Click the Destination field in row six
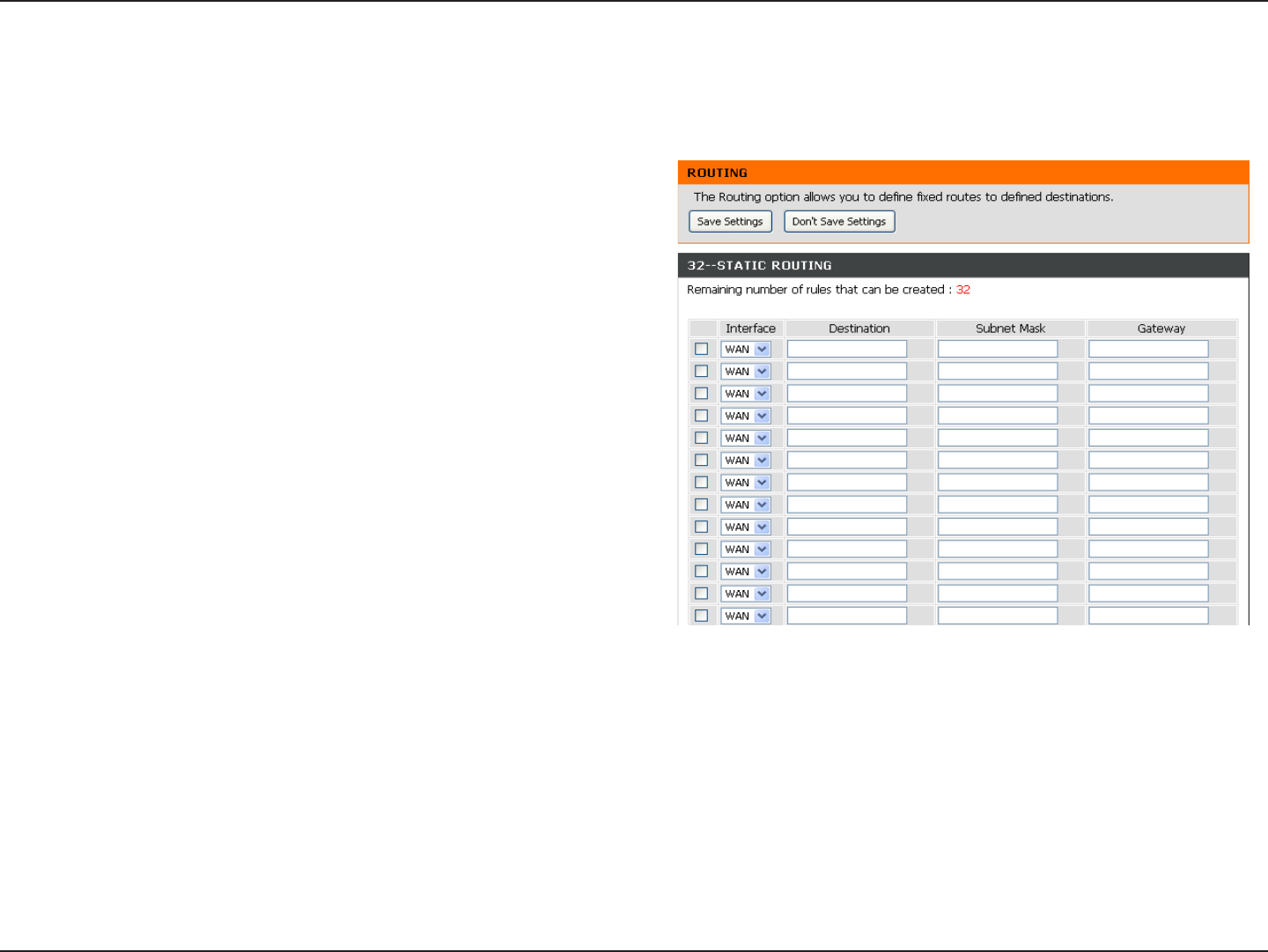Screen dimensions: 1268x952 (847, 460)
